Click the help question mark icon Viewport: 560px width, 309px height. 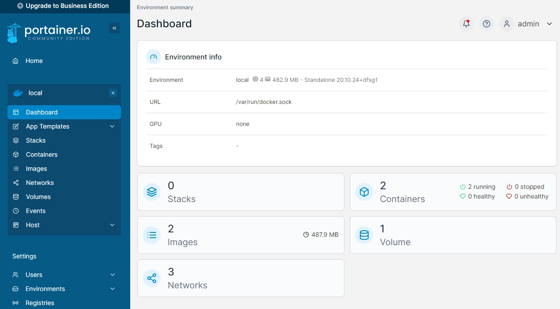coord(487,24)
